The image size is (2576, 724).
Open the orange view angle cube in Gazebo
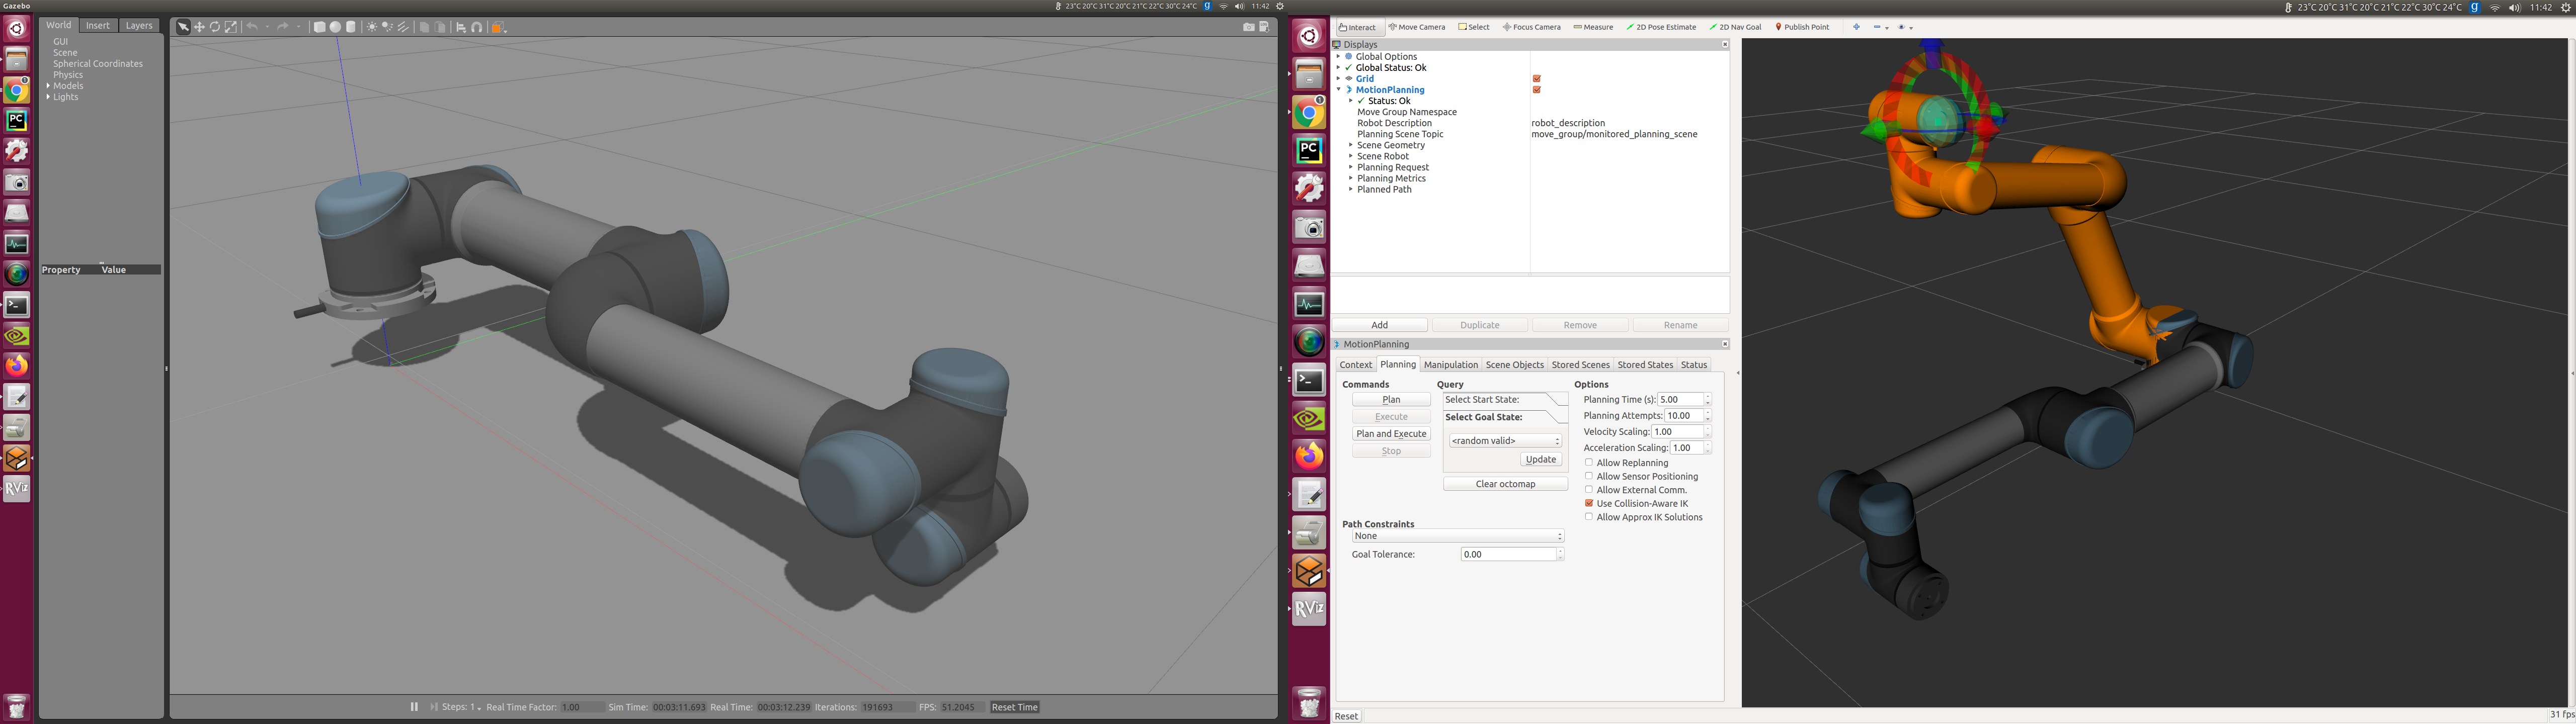pos(498,27)
